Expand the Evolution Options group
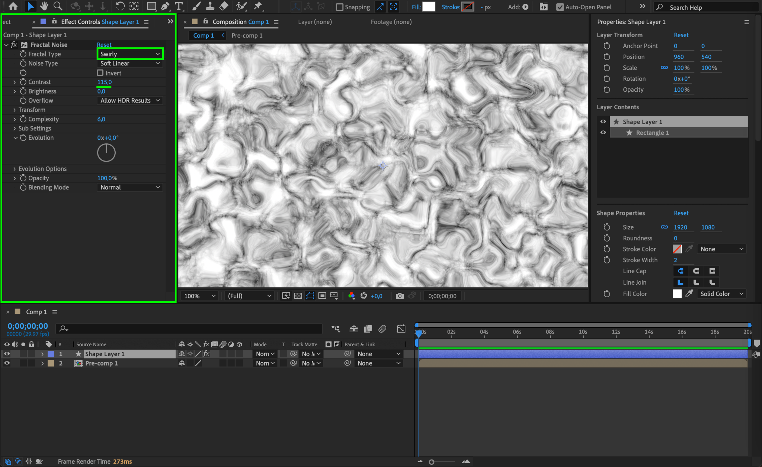The height and width of the screenshot is (467, 762). (x=15, y=169)
